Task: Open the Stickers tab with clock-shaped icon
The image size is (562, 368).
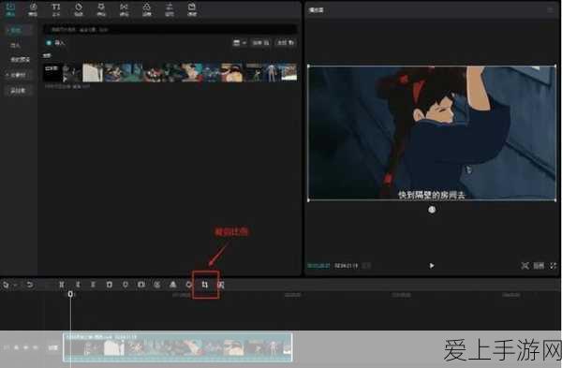Action: coord(79,9)
